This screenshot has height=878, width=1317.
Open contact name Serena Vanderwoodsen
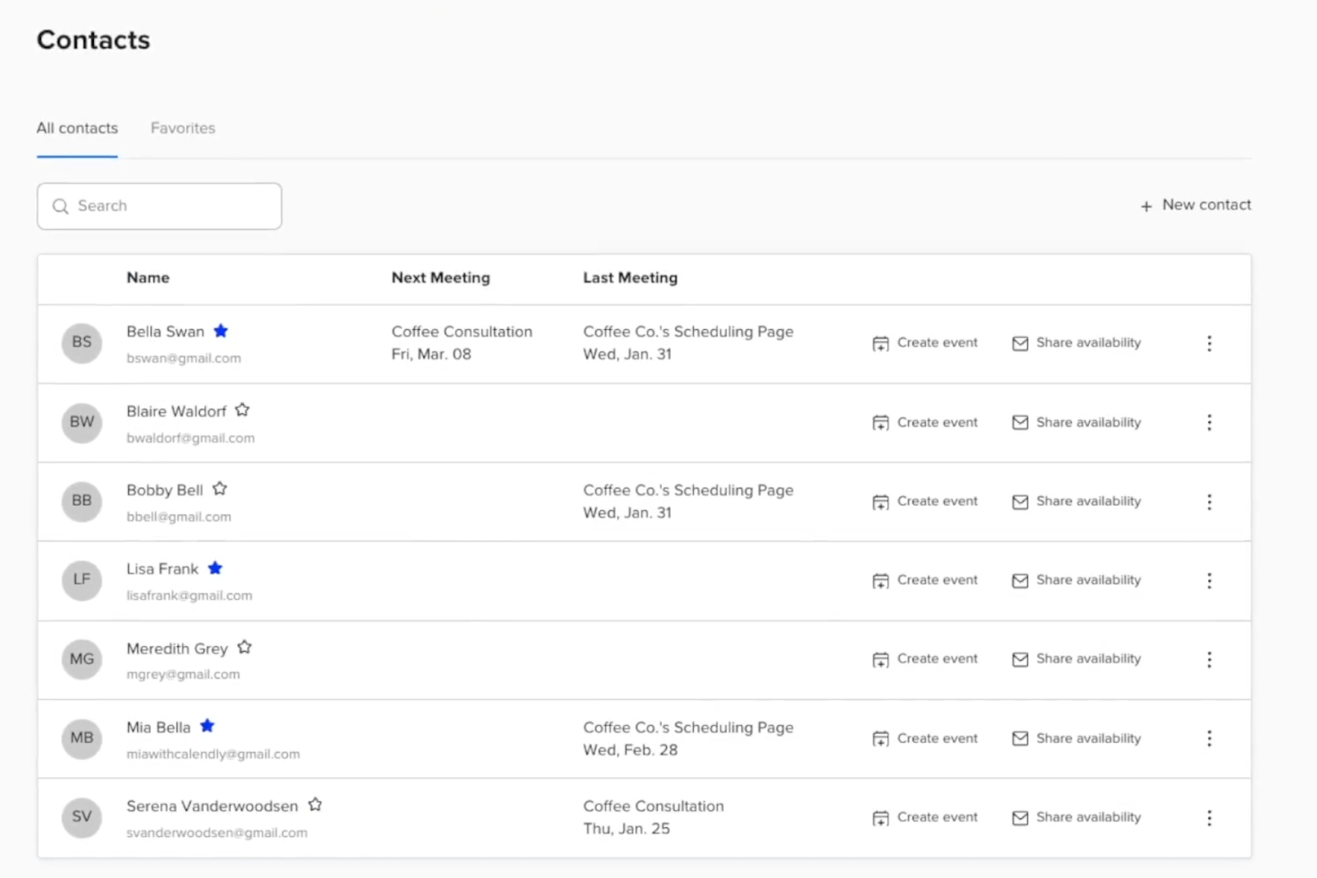[212, 806]
